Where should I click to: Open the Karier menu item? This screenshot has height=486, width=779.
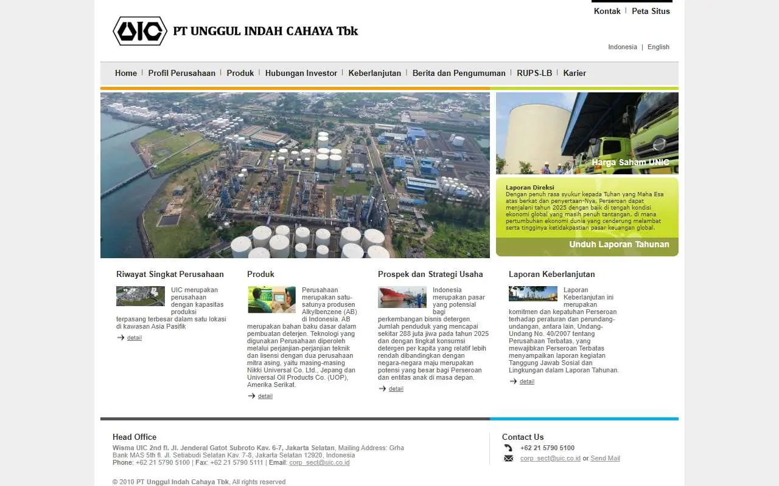pyautogui.click(x=575, y=73)
